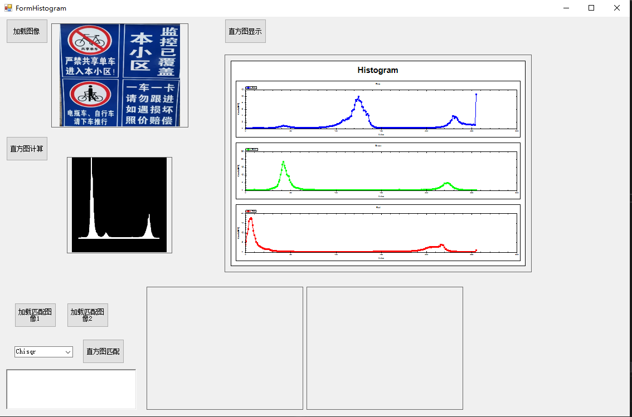Click the Histogram chart title
Image resolution: width=632 pixels, height=417 pixels.
point(377,70)
